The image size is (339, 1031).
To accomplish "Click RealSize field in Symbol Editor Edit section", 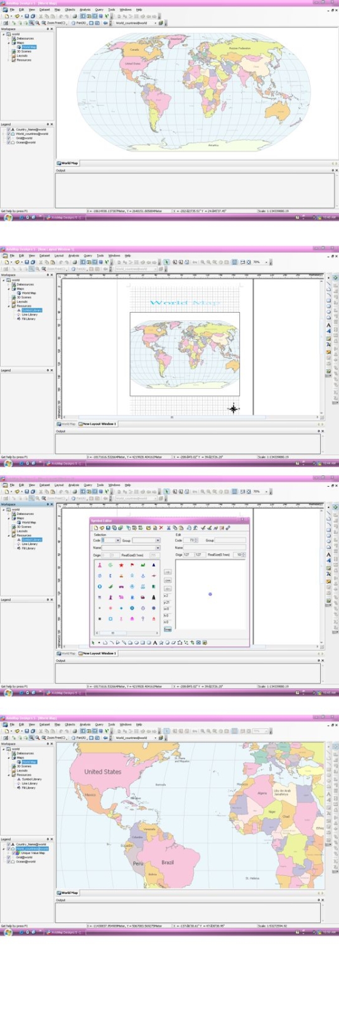I will point(239,554).
